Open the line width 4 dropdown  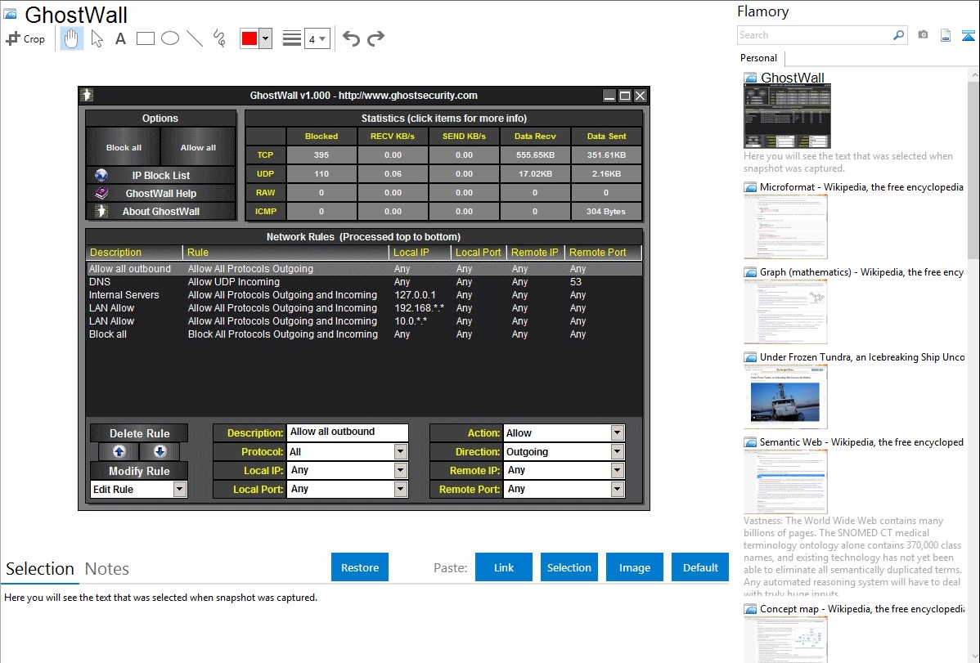click(317, 38)
